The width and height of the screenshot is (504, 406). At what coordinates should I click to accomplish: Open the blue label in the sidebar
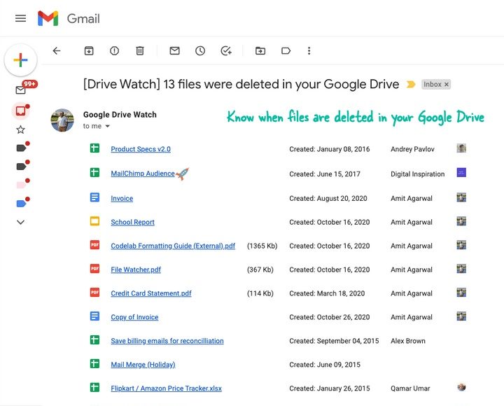point(22,203)
